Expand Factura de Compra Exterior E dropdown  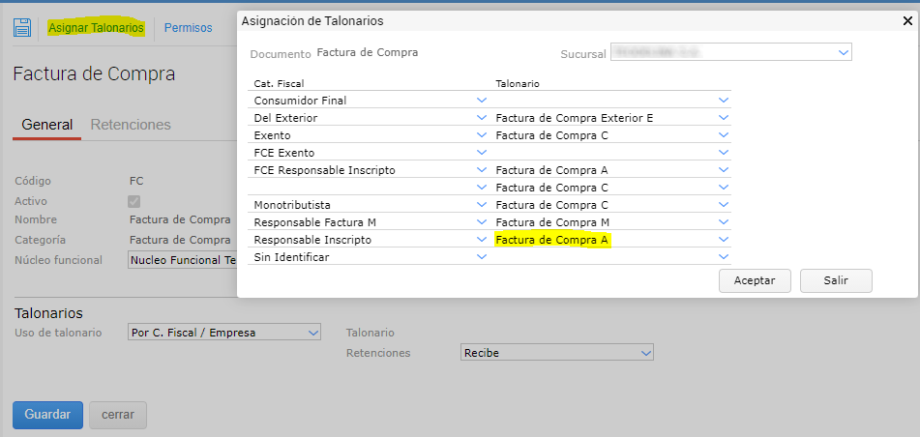pyautogui.click(x=723, y=118)
